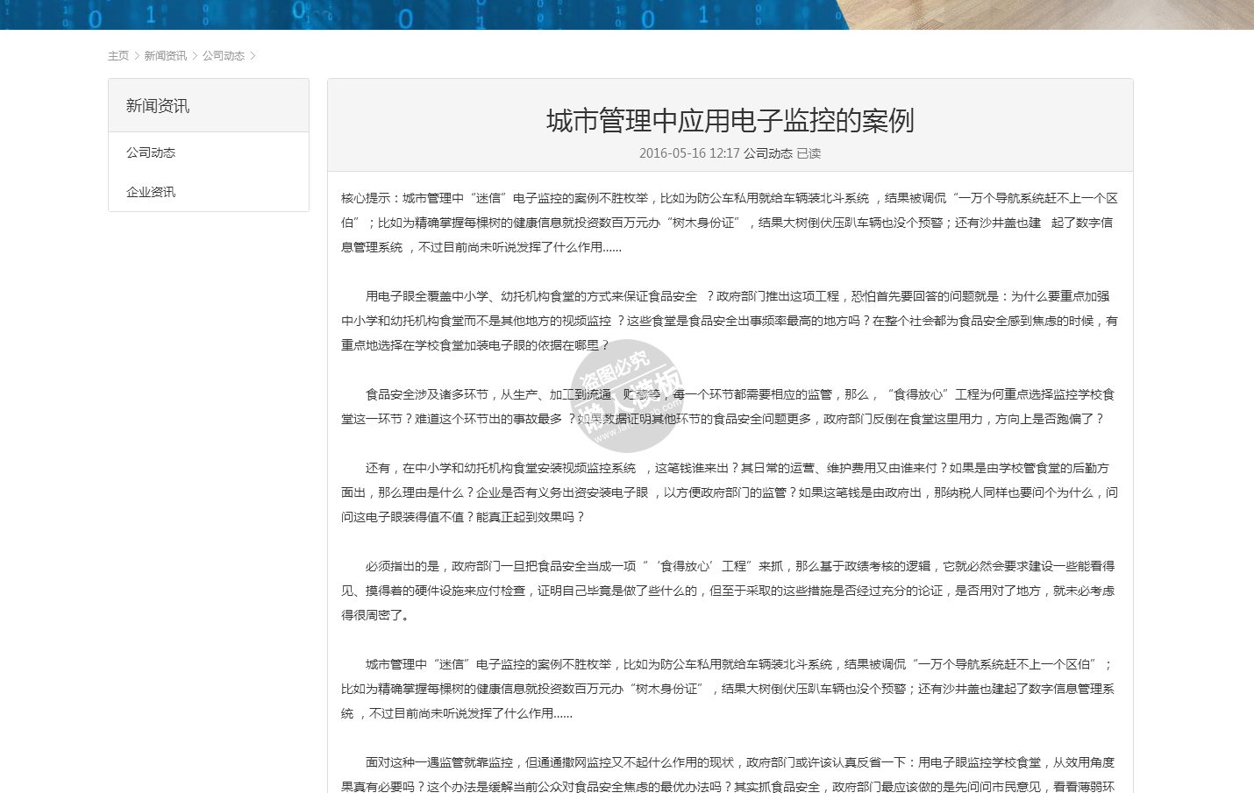Click the 公司动态 category beside the publish date
This screenshot has height=793, width=1254.
768,153
